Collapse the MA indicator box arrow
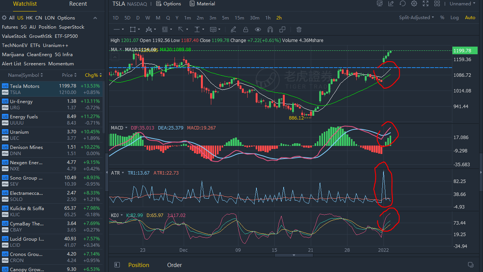The image size is (483, 272). pos(115,57)
